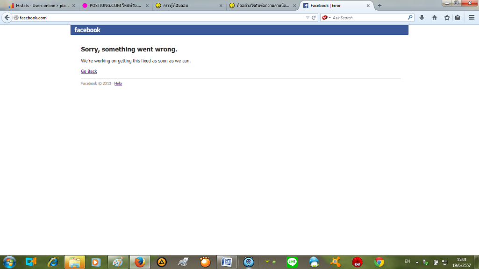Viewport: 479px width, 269px height.
Task: Open the webcam taskbar icon
Action: [249, 262]
